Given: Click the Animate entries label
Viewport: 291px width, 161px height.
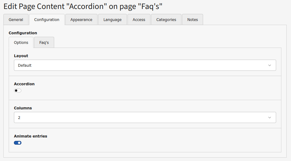Looking at the screenshot, I should (x=31, y=136).
